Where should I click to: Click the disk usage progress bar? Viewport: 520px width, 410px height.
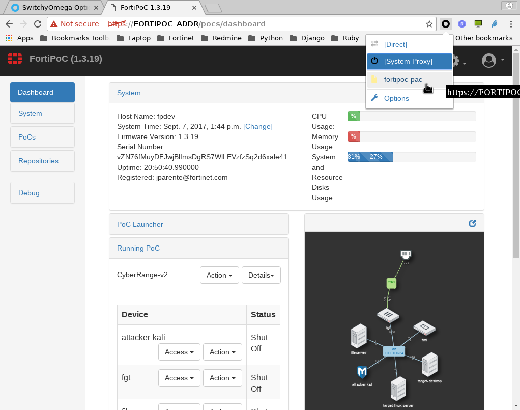(x=411, y=157)
